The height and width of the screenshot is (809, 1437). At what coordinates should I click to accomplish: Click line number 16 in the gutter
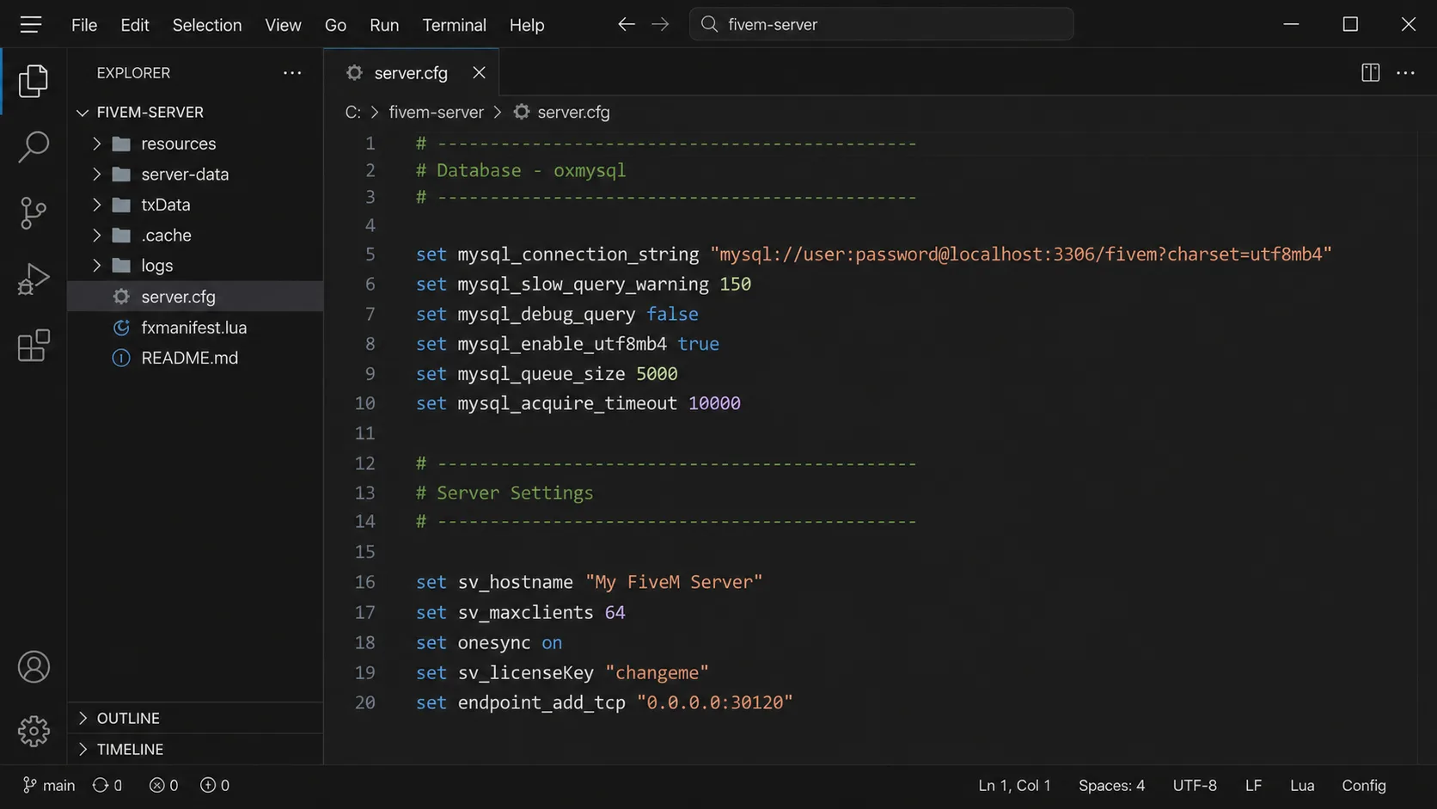(364, 582)
